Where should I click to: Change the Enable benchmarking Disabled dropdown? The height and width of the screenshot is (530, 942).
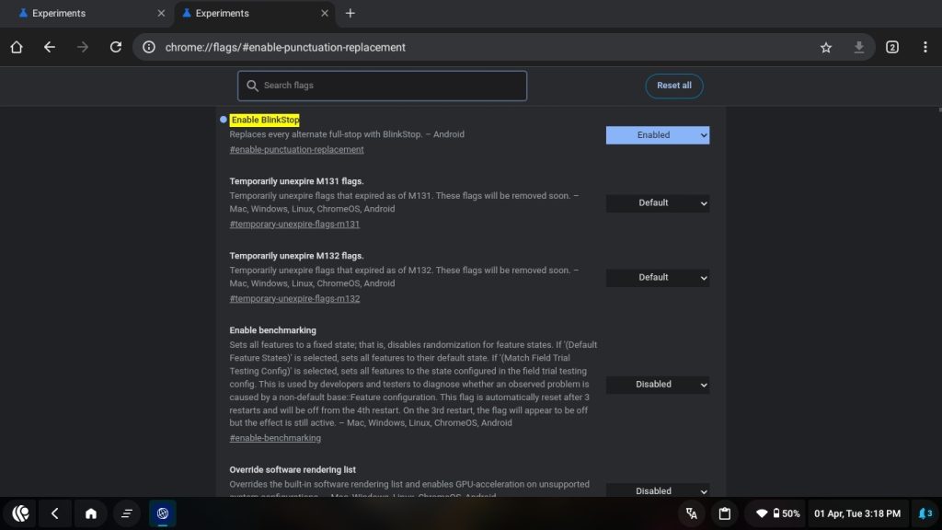coord(657,385)
